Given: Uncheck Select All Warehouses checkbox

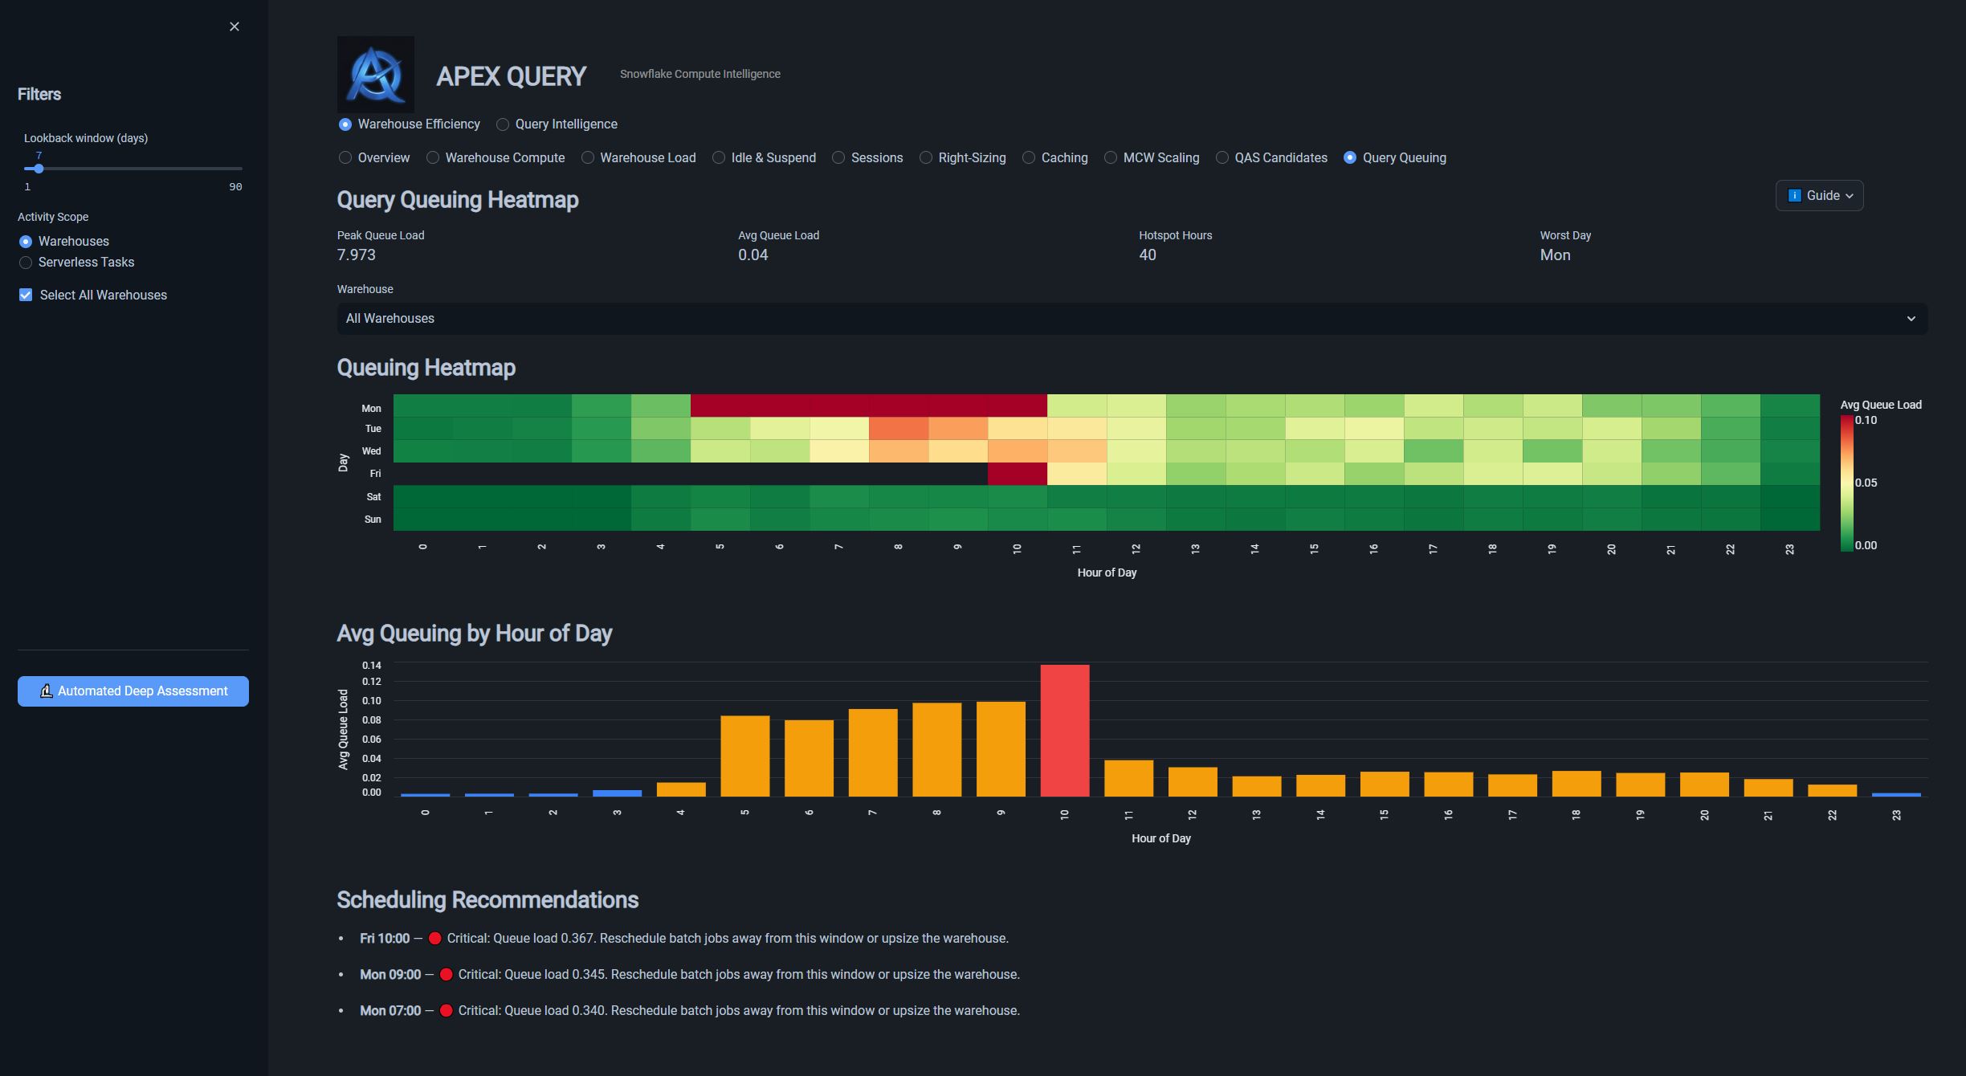Looking at the screenshot, I should tap(26, 295).
